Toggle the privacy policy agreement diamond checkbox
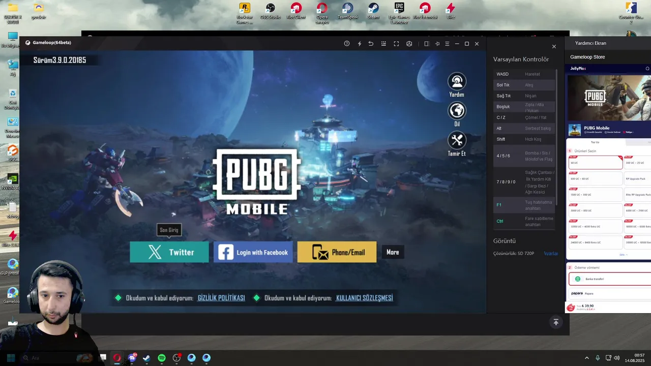Screen dimensions: 651x366 pos(119,298)
